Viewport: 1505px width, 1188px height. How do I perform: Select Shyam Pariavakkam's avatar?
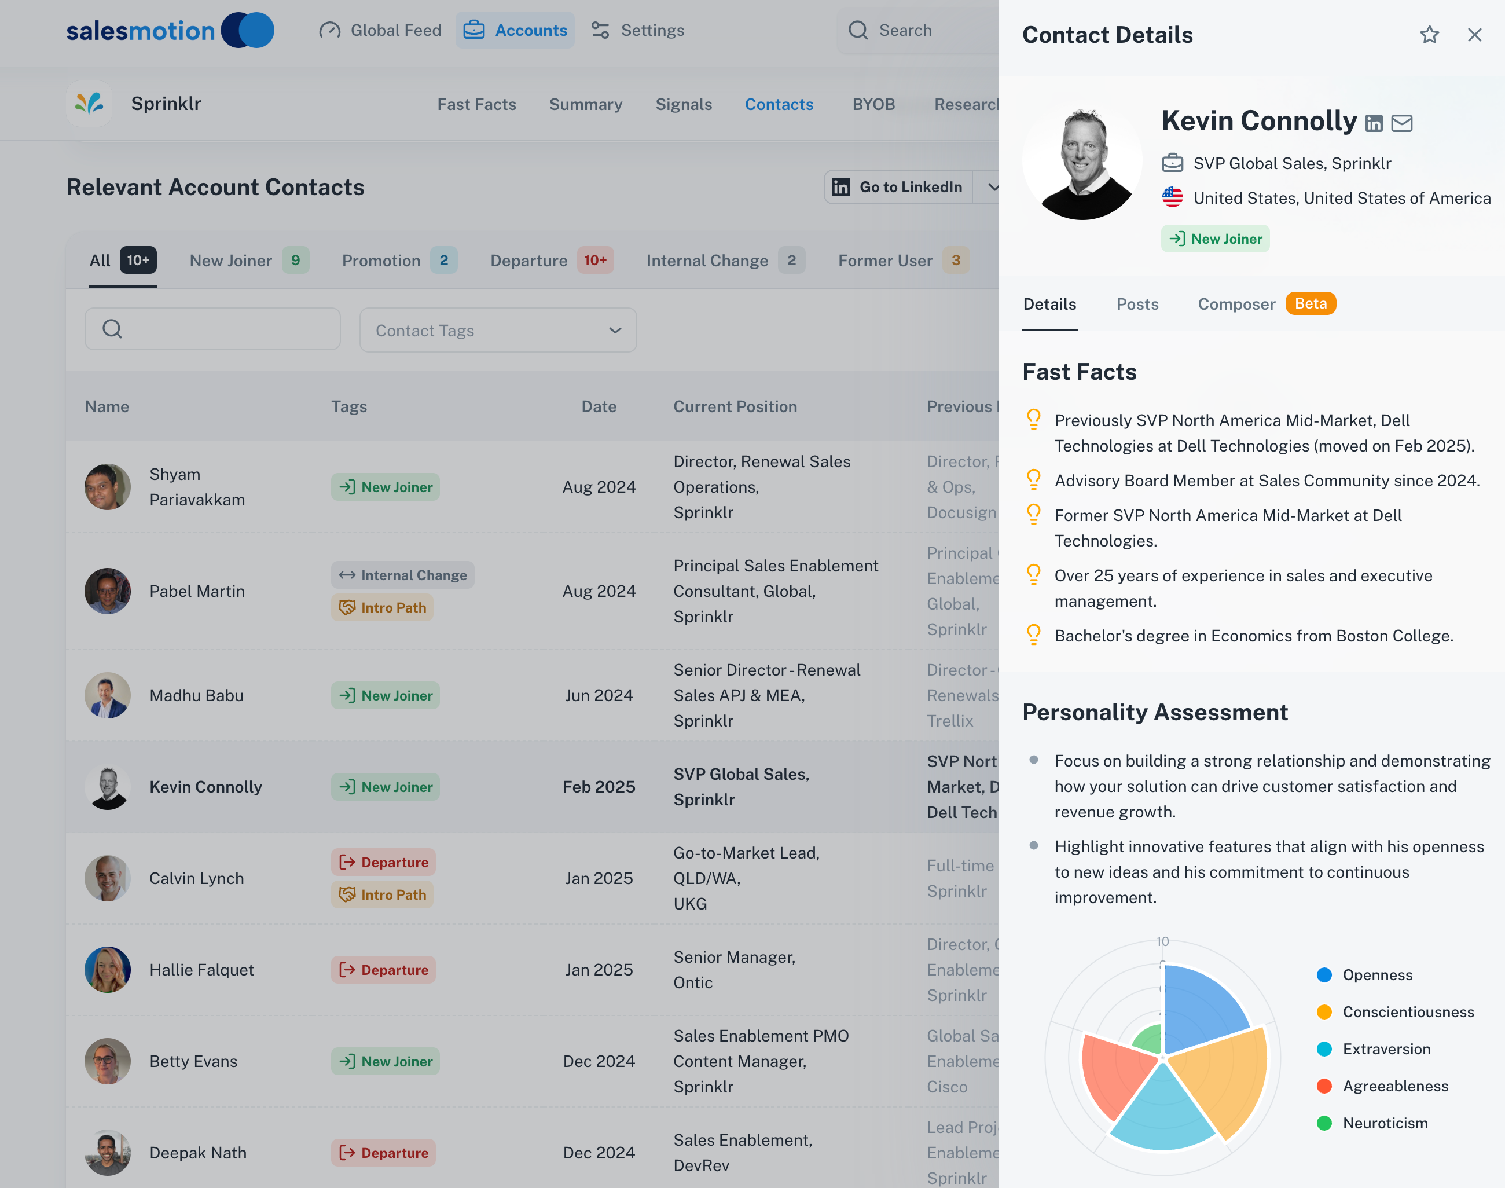(x=108, y=487)
